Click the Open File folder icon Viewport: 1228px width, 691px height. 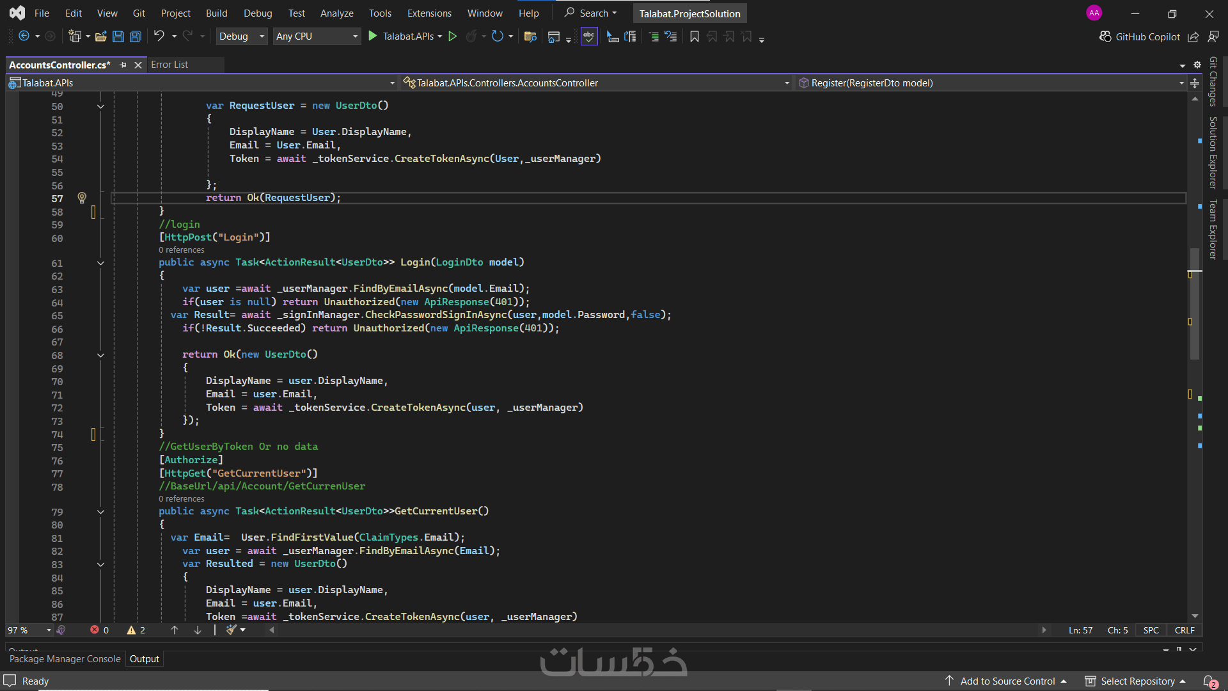[x=100, y=36]
